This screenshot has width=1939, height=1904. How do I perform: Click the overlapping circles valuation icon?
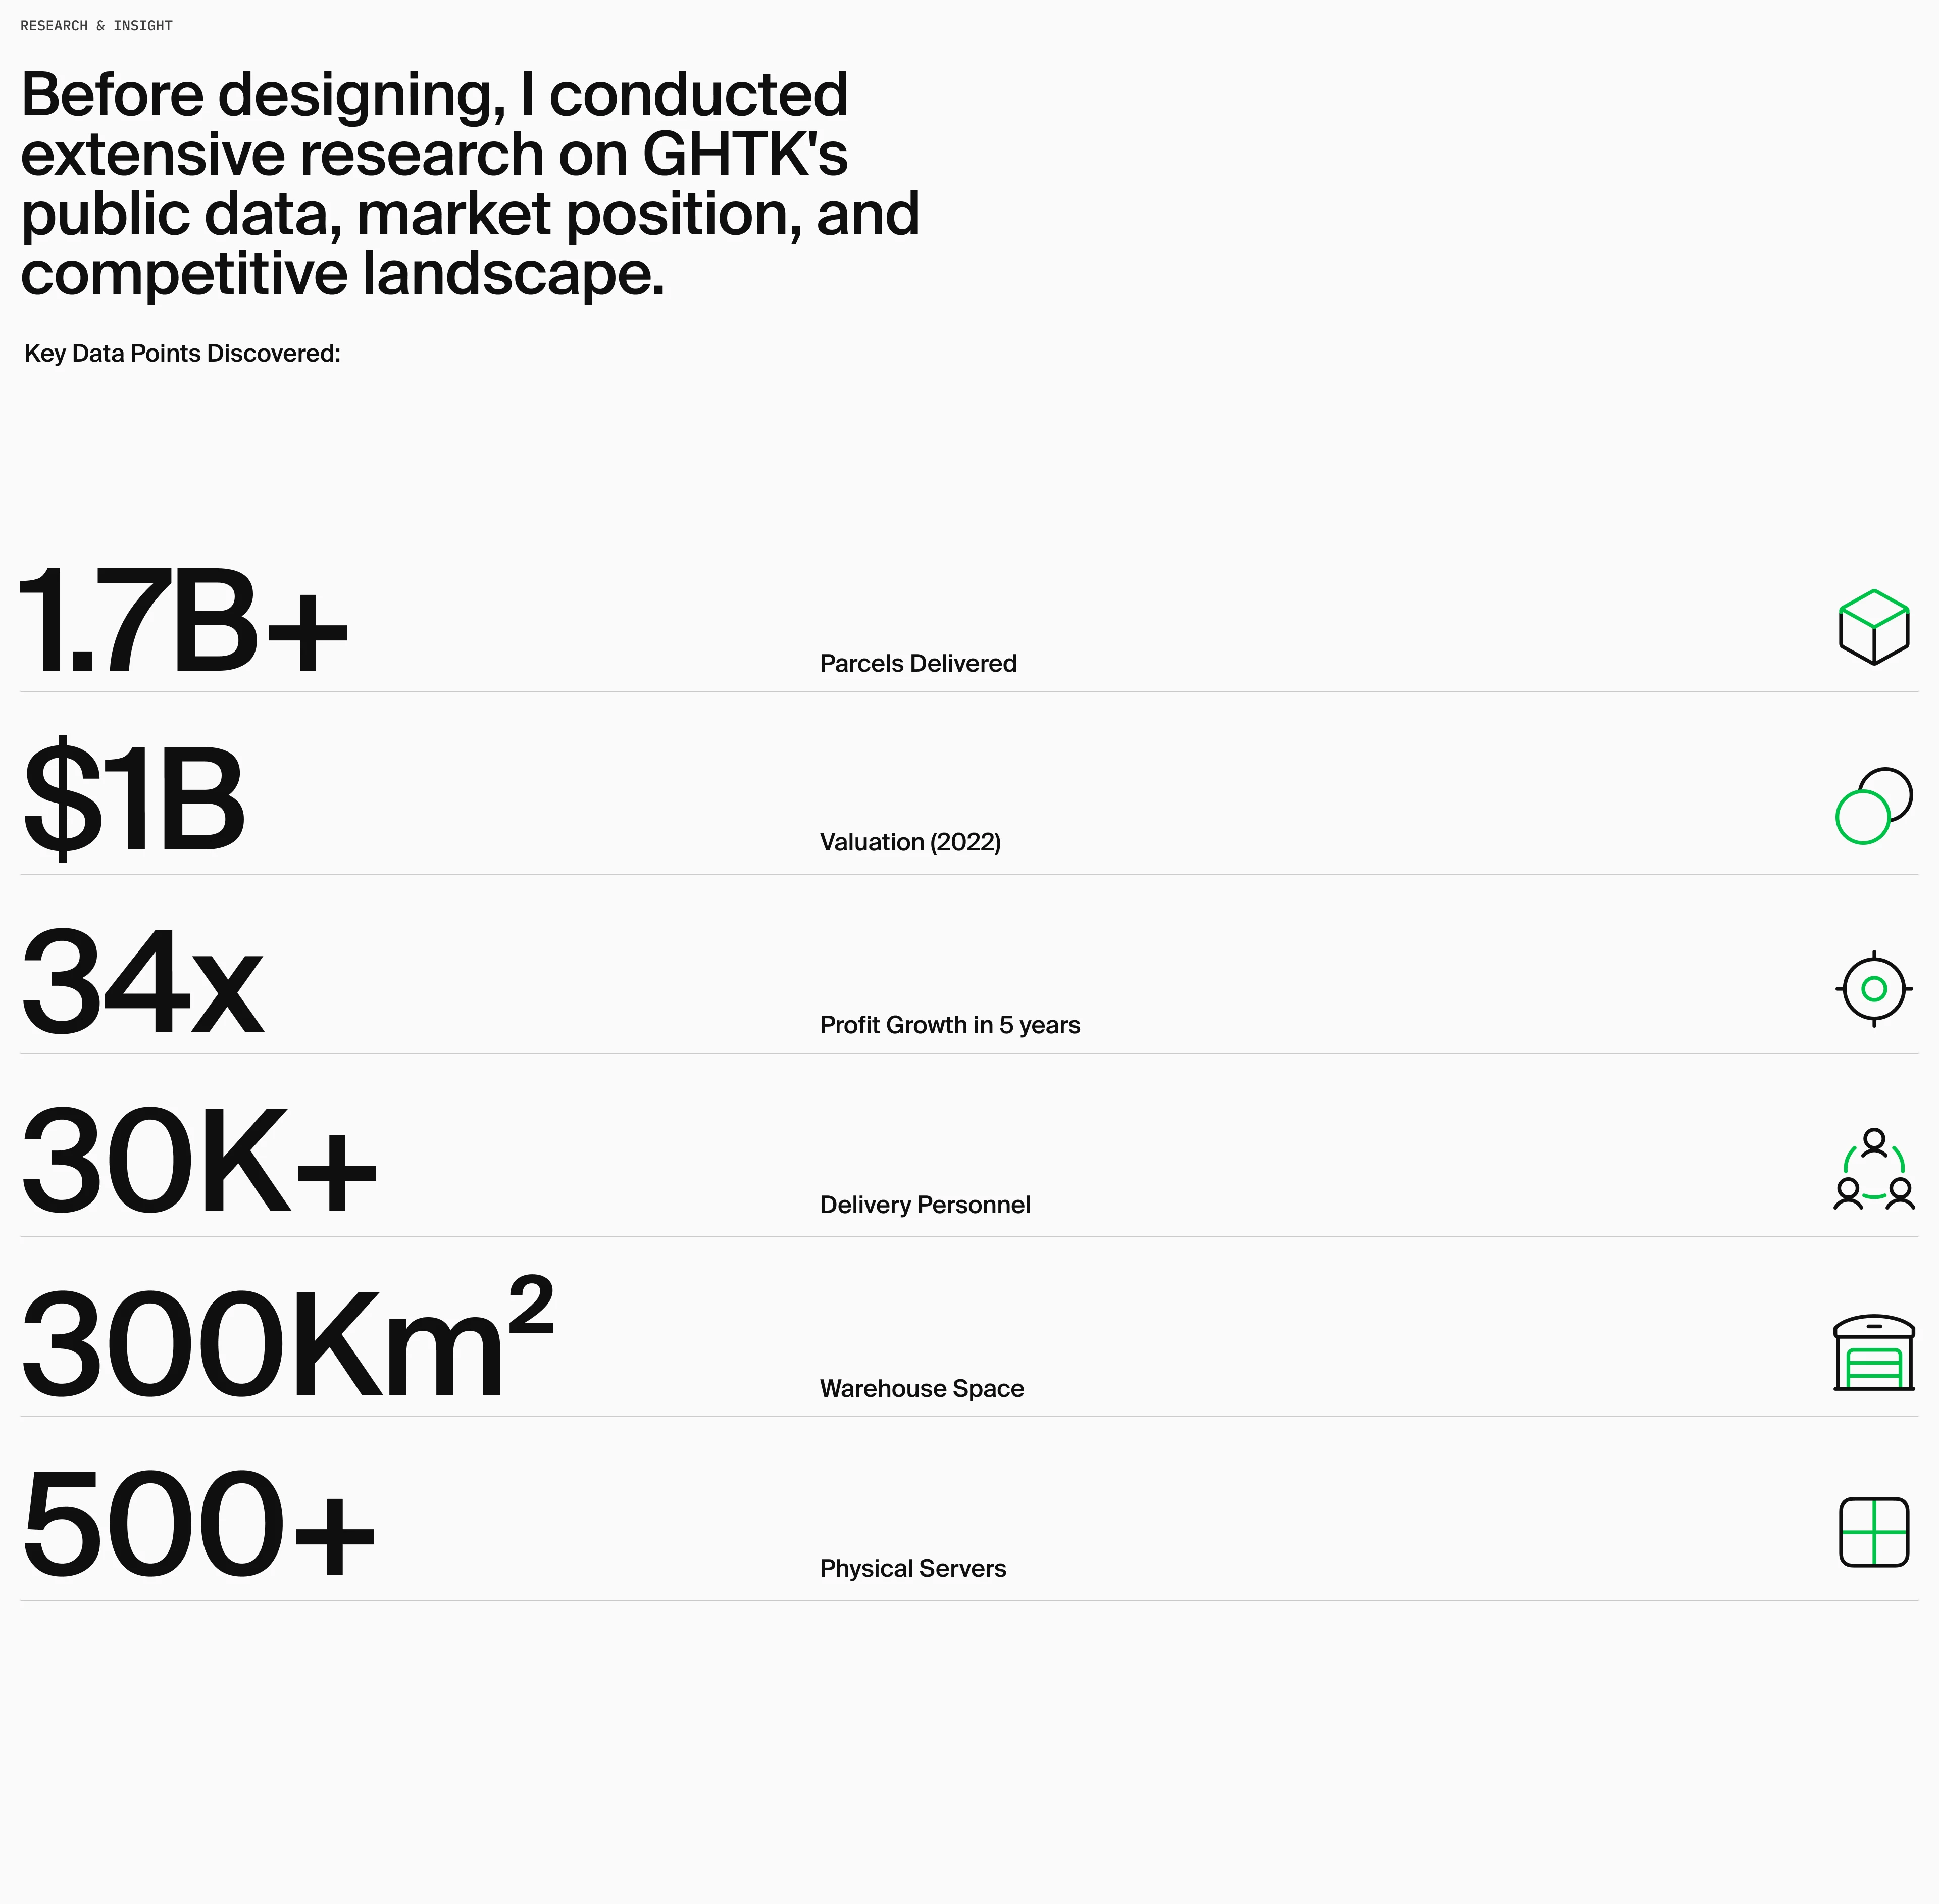click(1873, 806)
